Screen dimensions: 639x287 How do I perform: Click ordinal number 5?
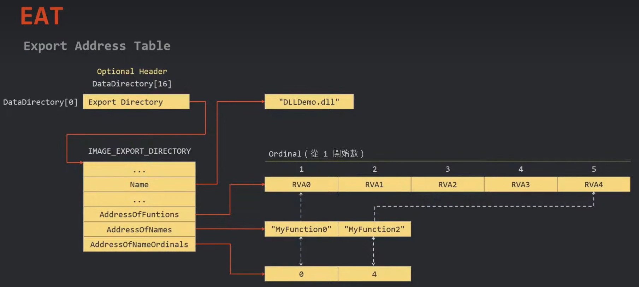(x=594, y=169)
